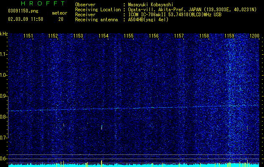Click the Ogata-vill. Akita-Pref. JAPAN location text
This screenshot has height=167, width=264.
click(192, 10)
